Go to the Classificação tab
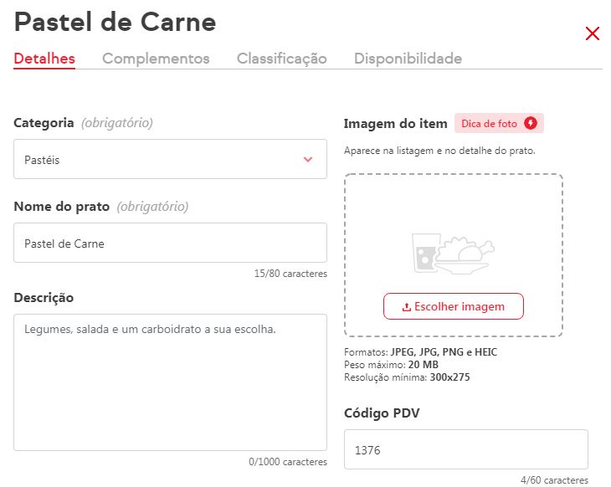611x487 pixels. coord(281,59)
